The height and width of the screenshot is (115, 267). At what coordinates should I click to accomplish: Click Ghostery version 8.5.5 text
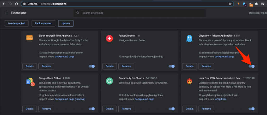pyautogui.click(x=237, y=36)
